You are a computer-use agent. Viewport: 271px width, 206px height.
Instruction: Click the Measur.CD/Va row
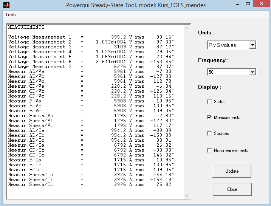click(x=91, y=86)
